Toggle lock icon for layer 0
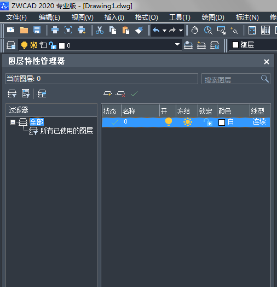 208,122
